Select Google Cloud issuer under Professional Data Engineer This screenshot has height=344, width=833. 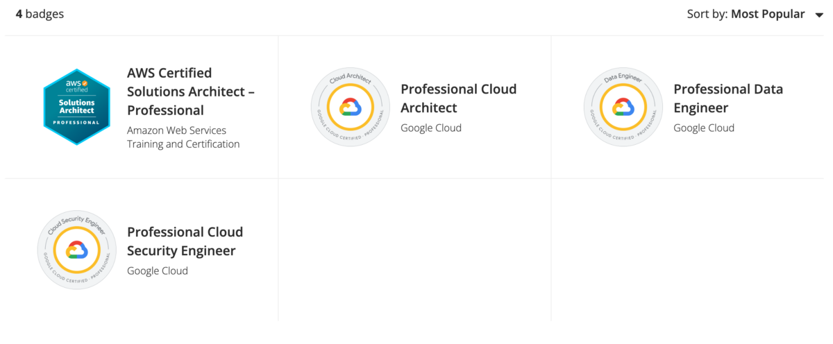(703, 128)
